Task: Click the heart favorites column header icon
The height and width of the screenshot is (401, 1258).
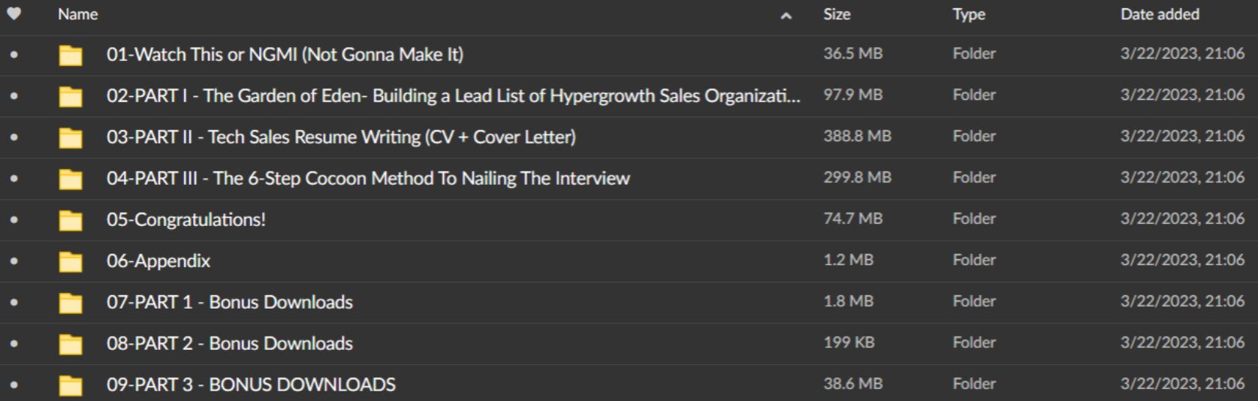Action: pyautogui.click(x=14, y=14)
